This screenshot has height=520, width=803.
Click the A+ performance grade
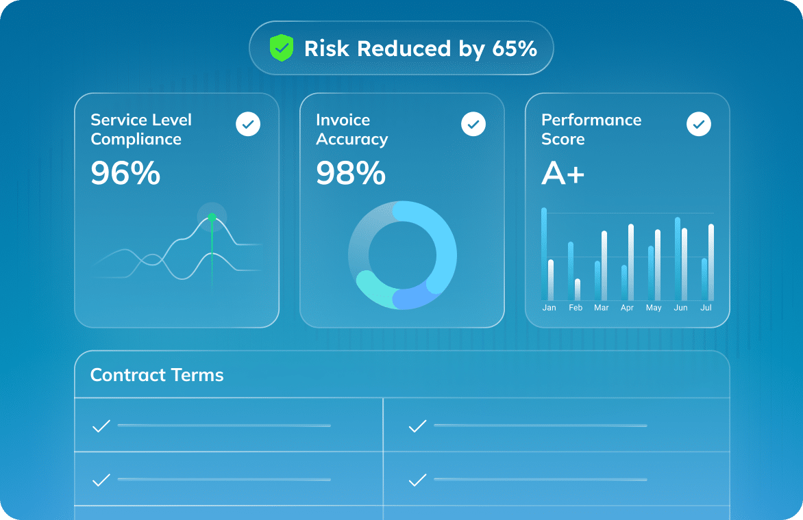pyautogui.click(x=563, y=174)
